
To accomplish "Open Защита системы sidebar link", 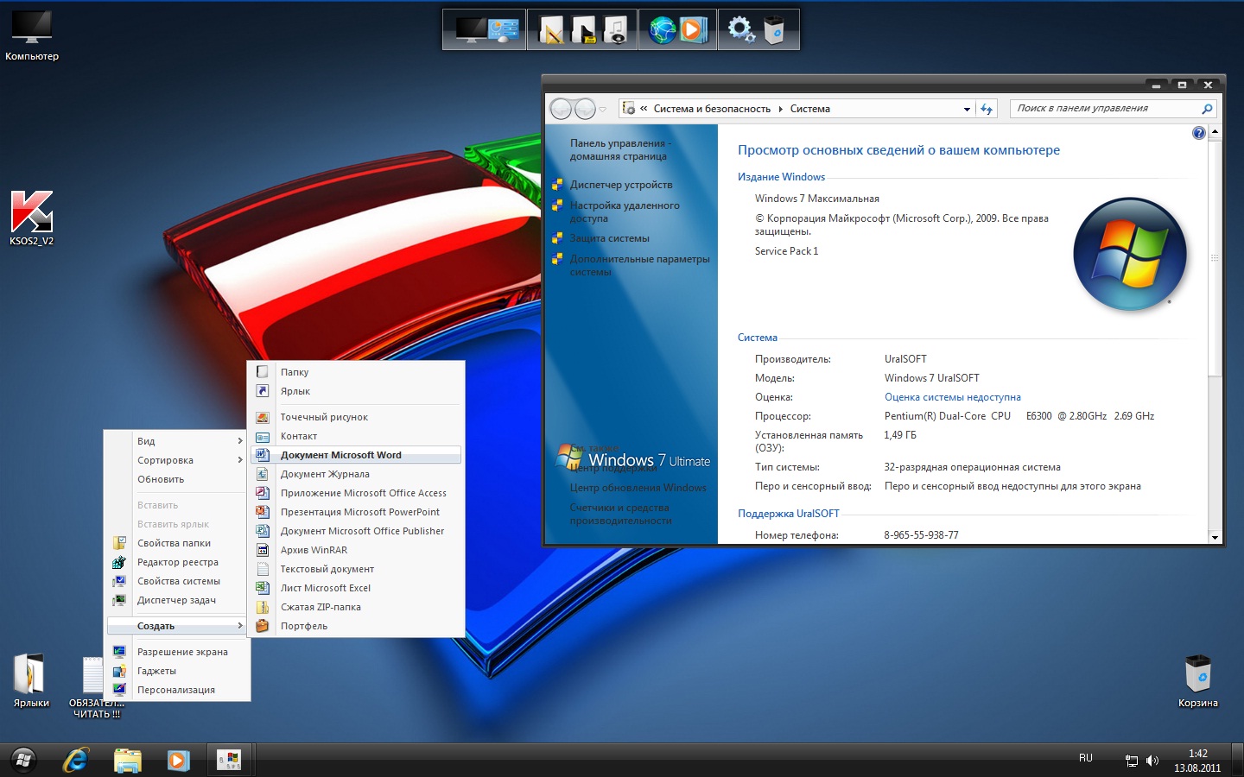I will tap(609, 238).
